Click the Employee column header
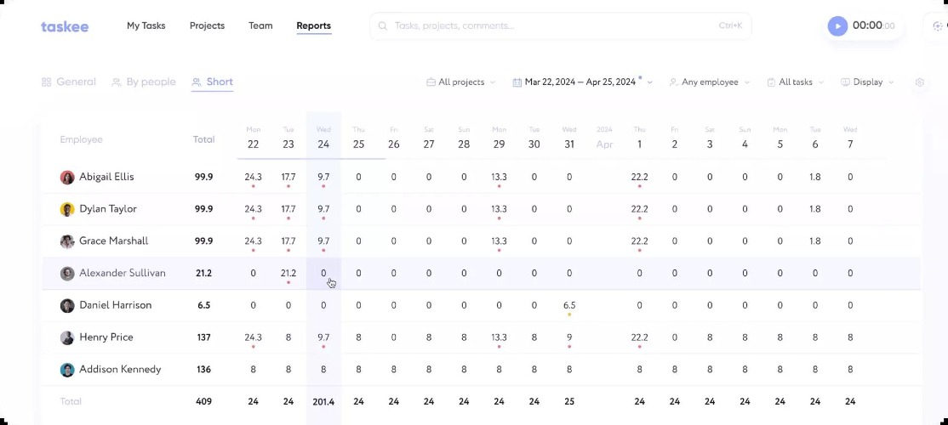Viewport: 948px width, 425px height. [81, 139]
